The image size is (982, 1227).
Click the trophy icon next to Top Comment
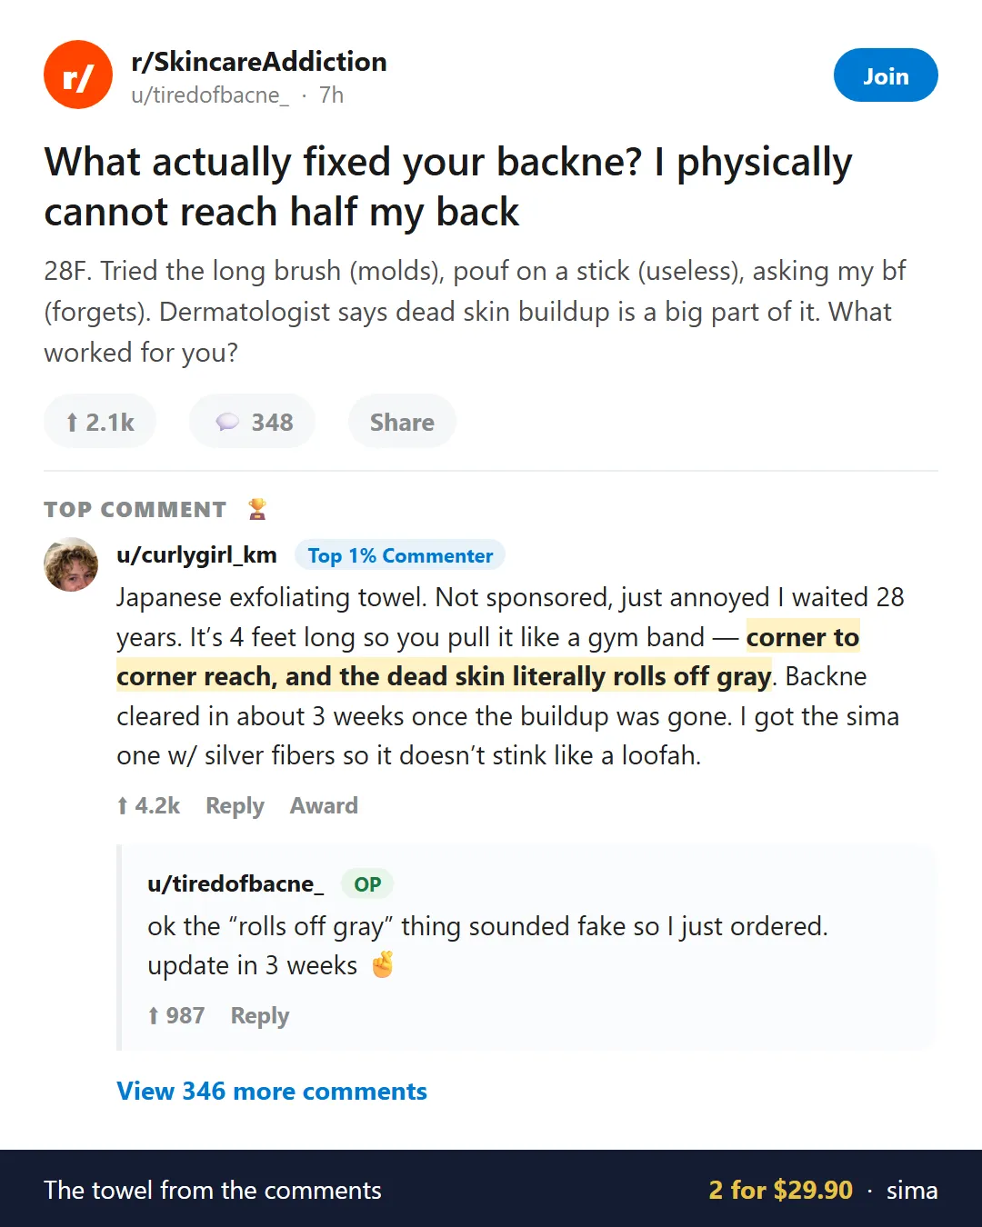pyautogui.click(x=257, y=509)
